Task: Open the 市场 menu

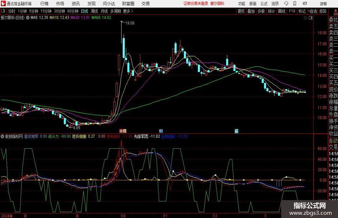Action: 60,4
